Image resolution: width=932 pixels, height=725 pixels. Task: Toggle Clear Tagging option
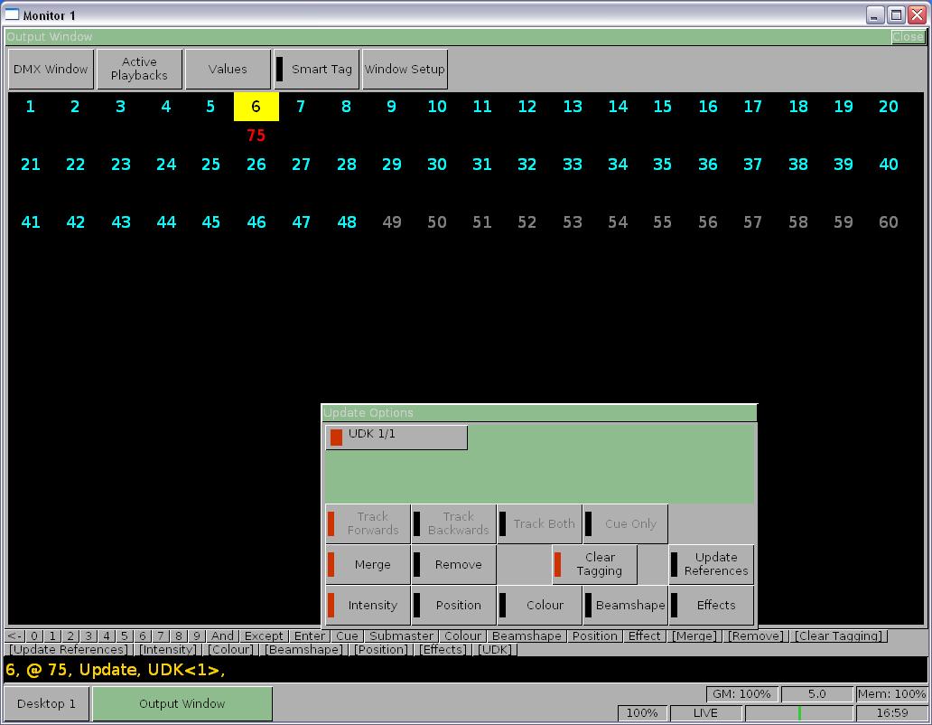[594, 564]
